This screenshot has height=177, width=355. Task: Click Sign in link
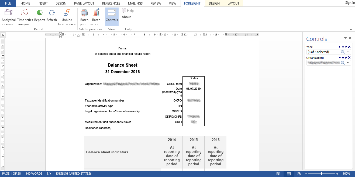point(350,3)
